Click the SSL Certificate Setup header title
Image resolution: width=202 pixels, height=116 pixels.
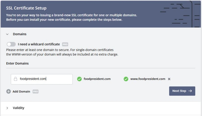point(26,8)
